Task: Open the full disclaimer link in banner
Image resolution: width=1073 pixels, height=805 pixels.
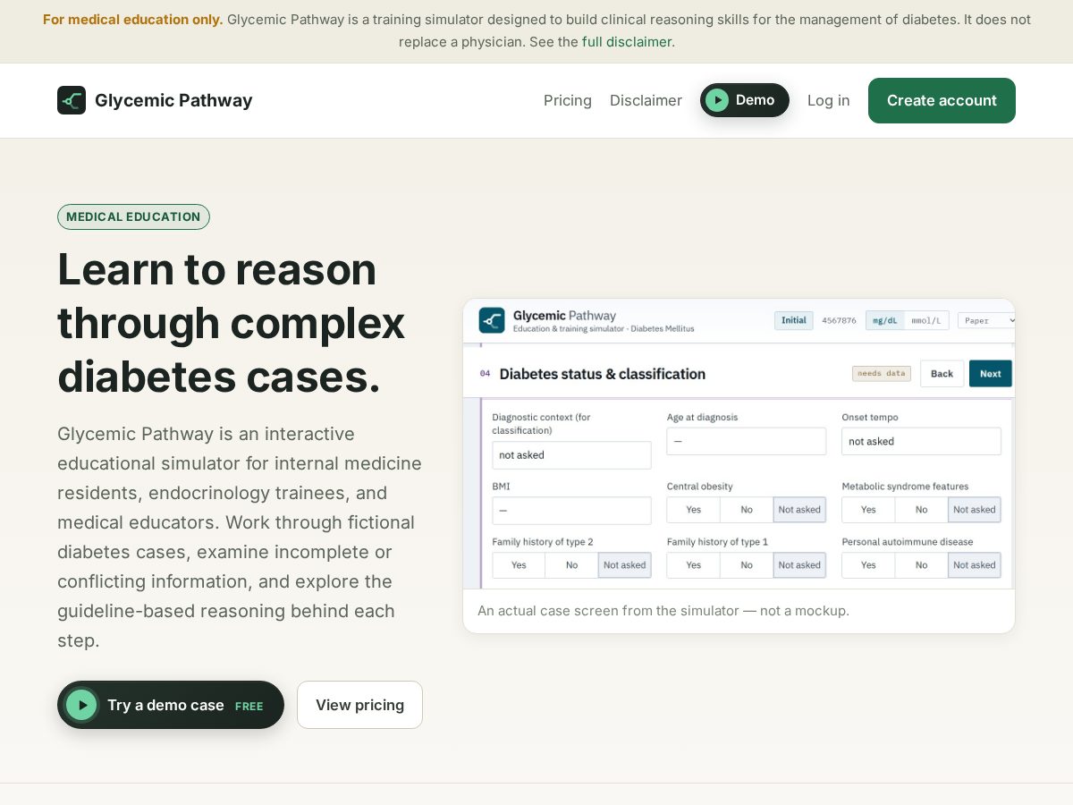Action: point(627,41)
